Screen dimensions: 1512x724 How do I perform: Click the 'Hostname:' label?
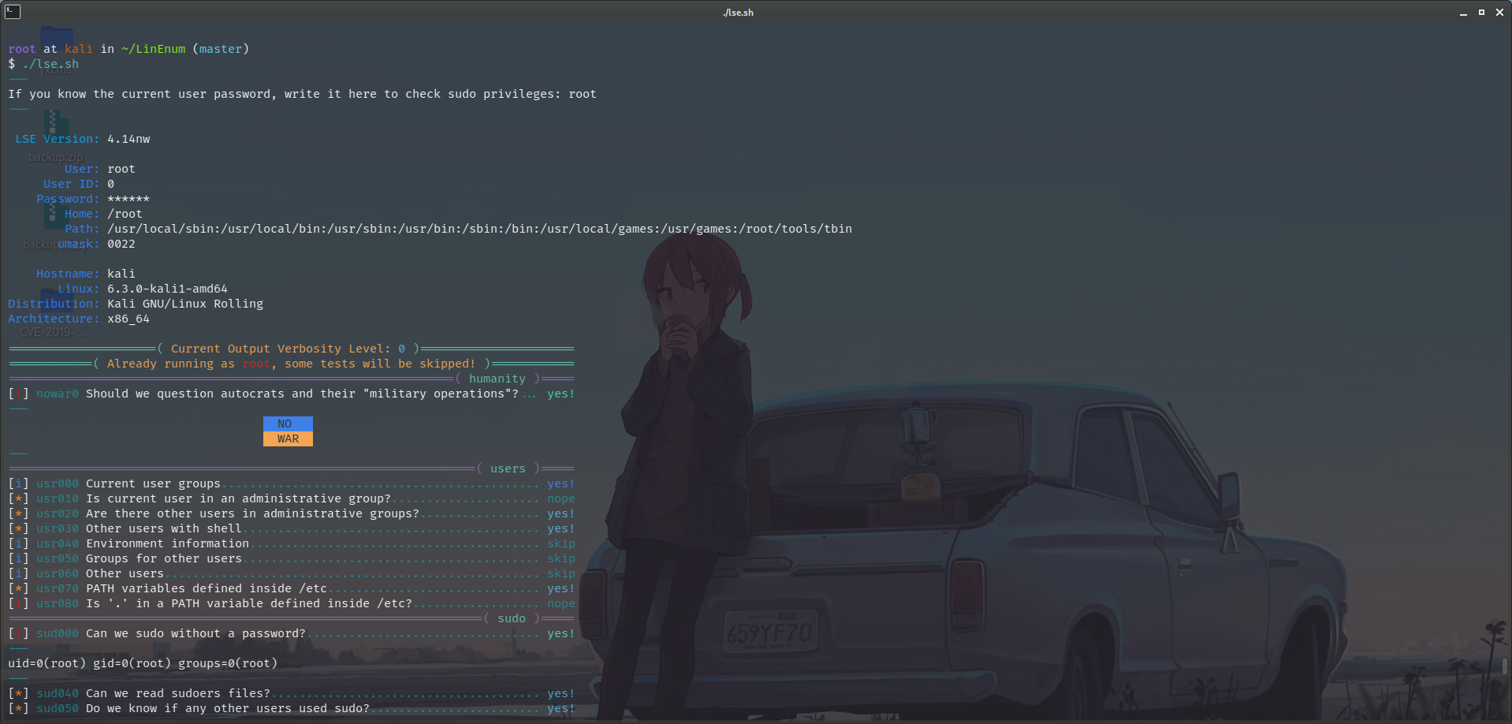point(68,274)
